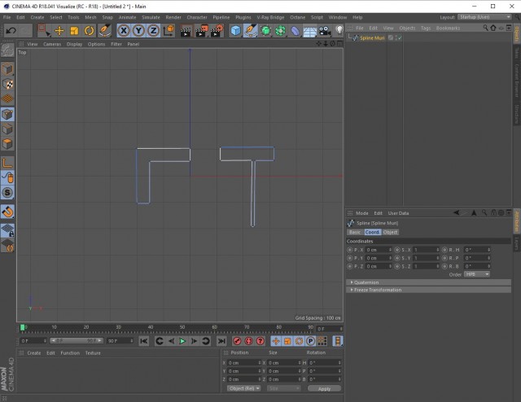
Task: Expand the Quaternion section
Action: 429,282
